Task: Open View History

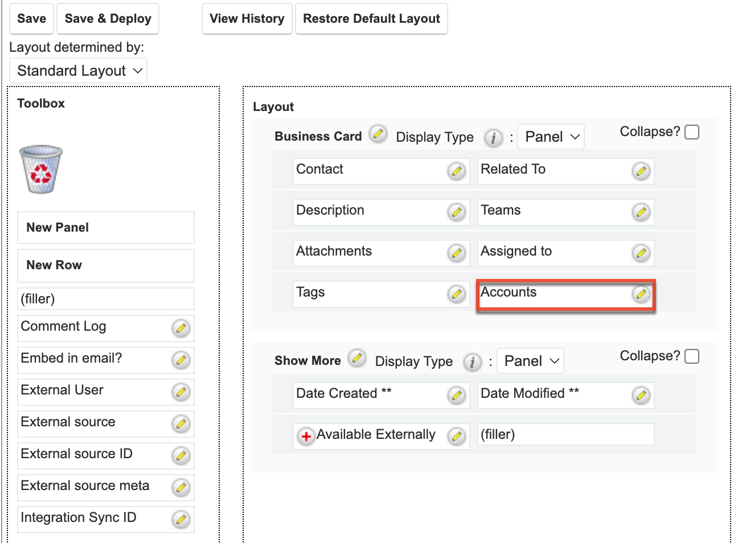Action: tap(247, 18)
